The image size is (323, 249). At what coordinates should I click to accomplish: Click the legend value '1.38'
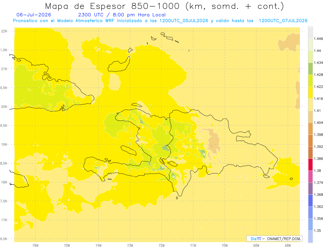tap(317, 171)
